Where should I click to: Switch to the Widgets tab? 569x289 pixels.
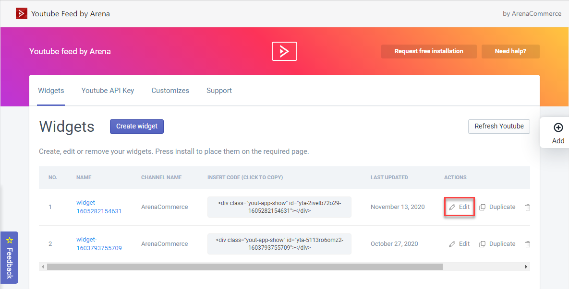51,91
